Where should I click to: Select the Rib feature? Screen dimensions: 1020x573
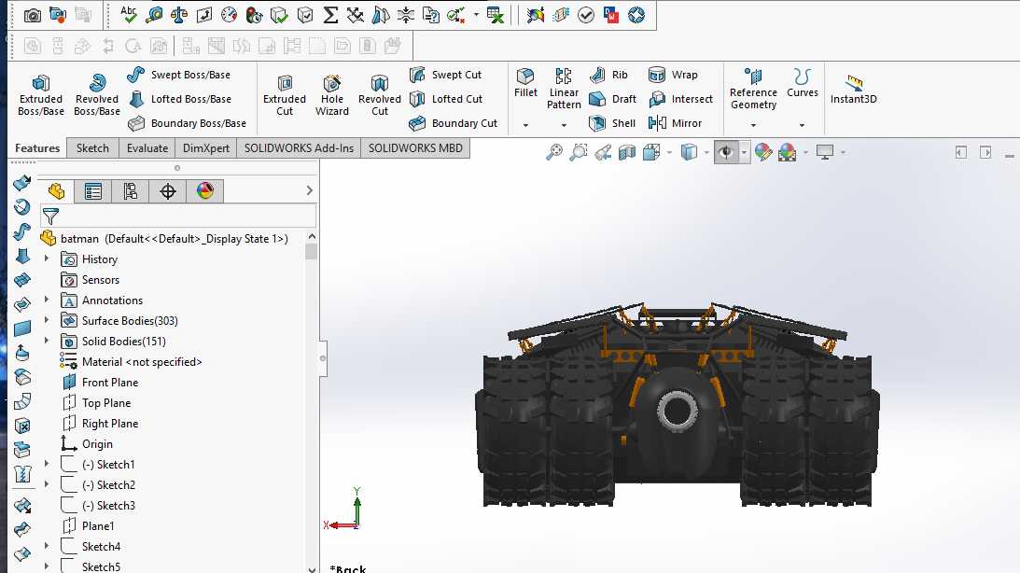pos(608,75)
